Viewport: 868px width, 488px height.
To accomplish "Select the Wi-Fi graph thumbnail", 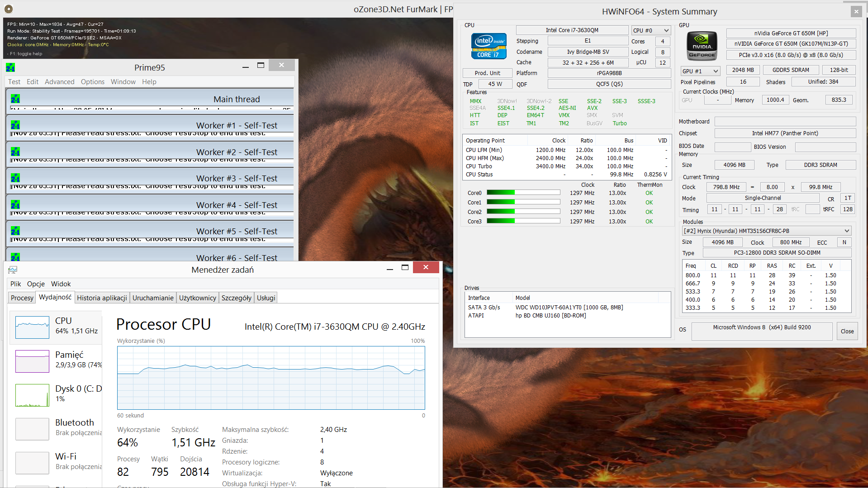I will 32,463.
